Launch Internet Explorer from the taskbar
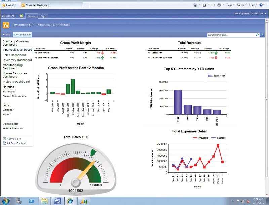The image size is (269, 205). point(70,201)
